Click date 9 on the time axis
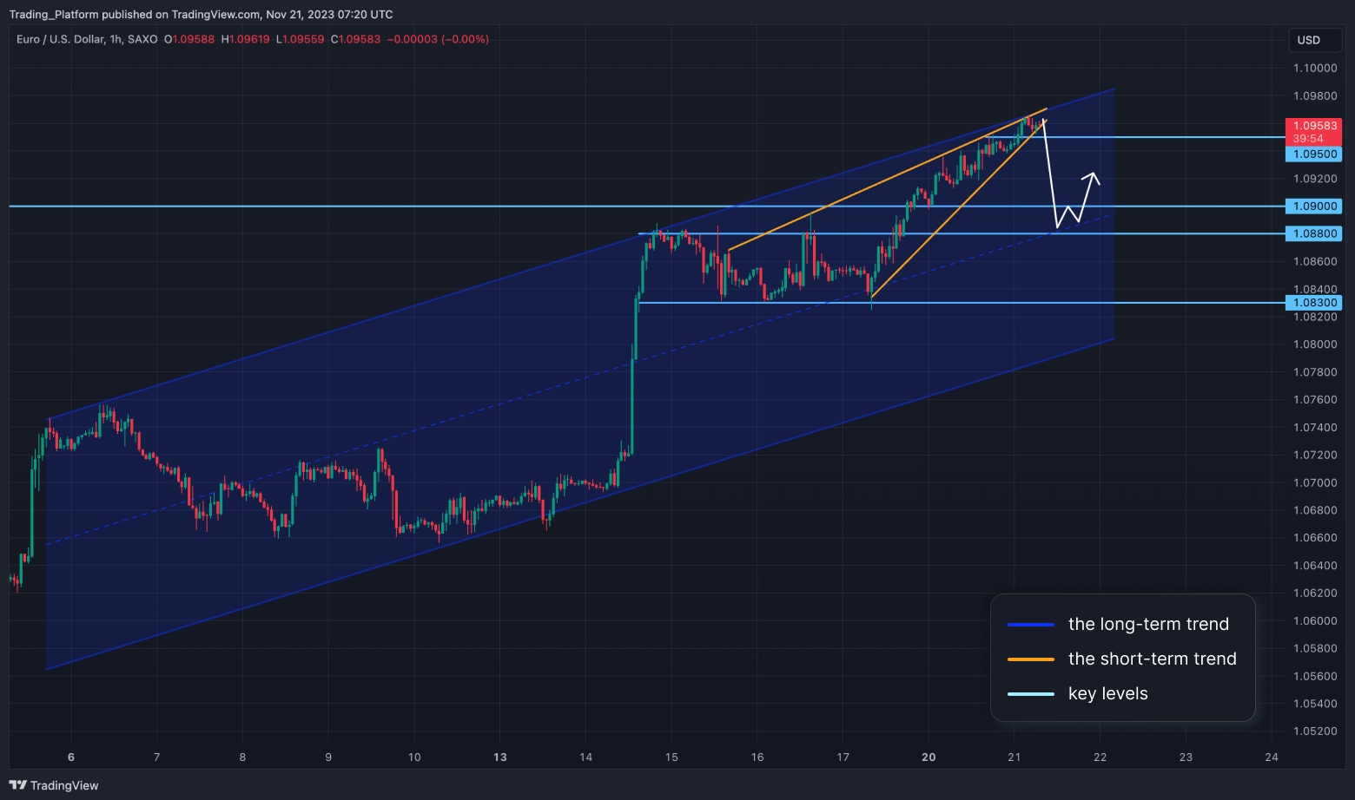Viewport: 1355px width, 800px height. click(328, 757)
